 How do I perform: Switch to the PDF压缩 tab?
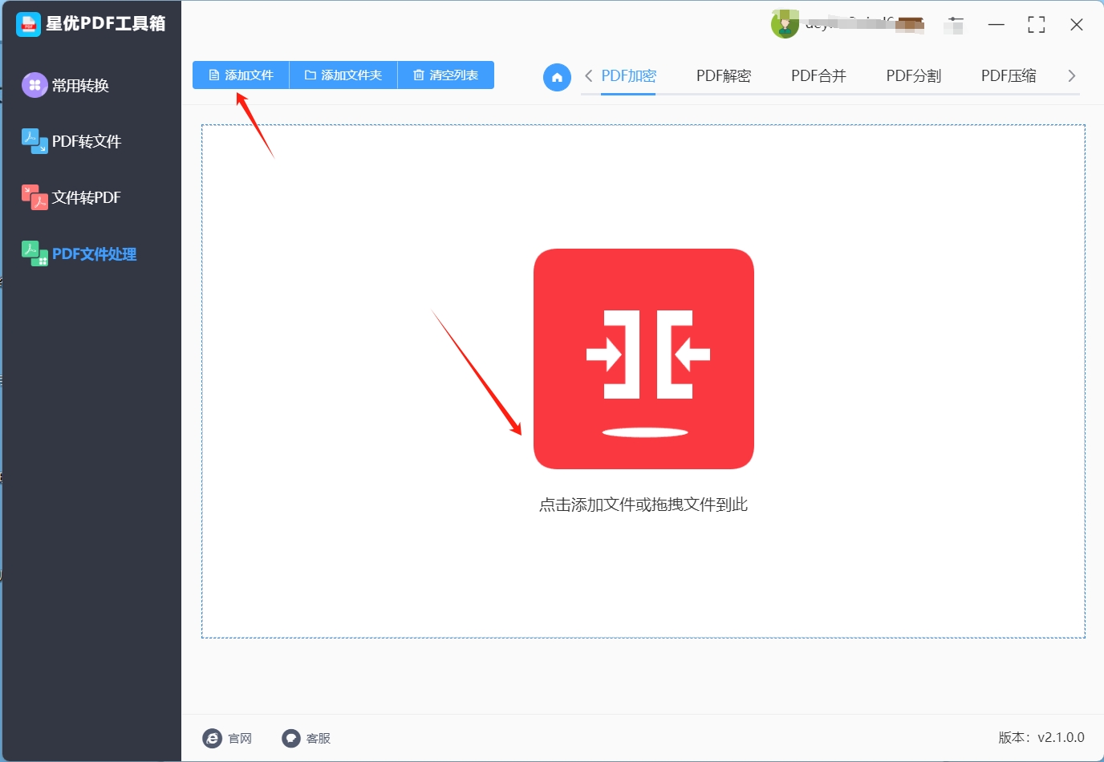point(1009,76)
